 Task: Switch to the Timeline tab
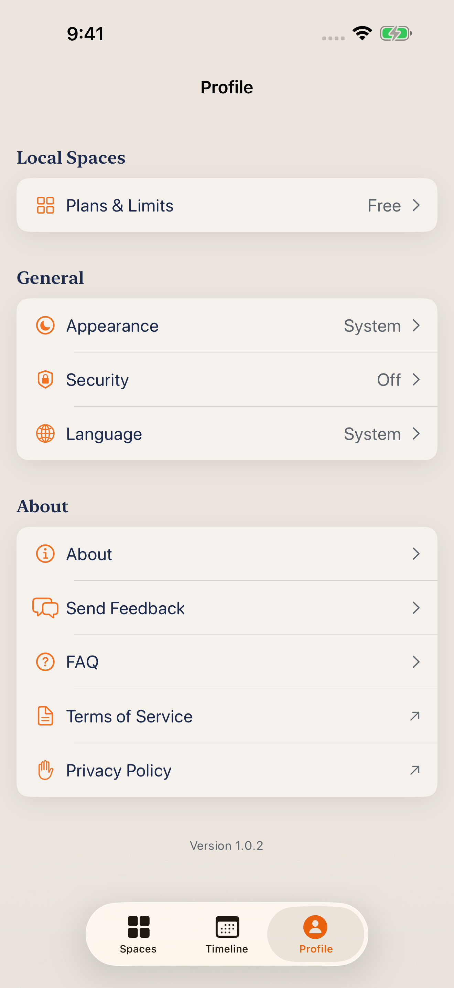click(227, 934)
